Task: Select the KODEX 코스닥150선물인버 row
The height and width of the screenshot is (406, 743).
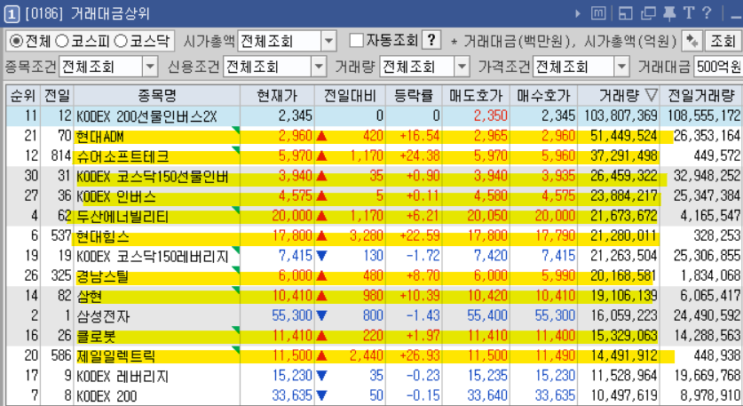Action: [x=374, y=177]
